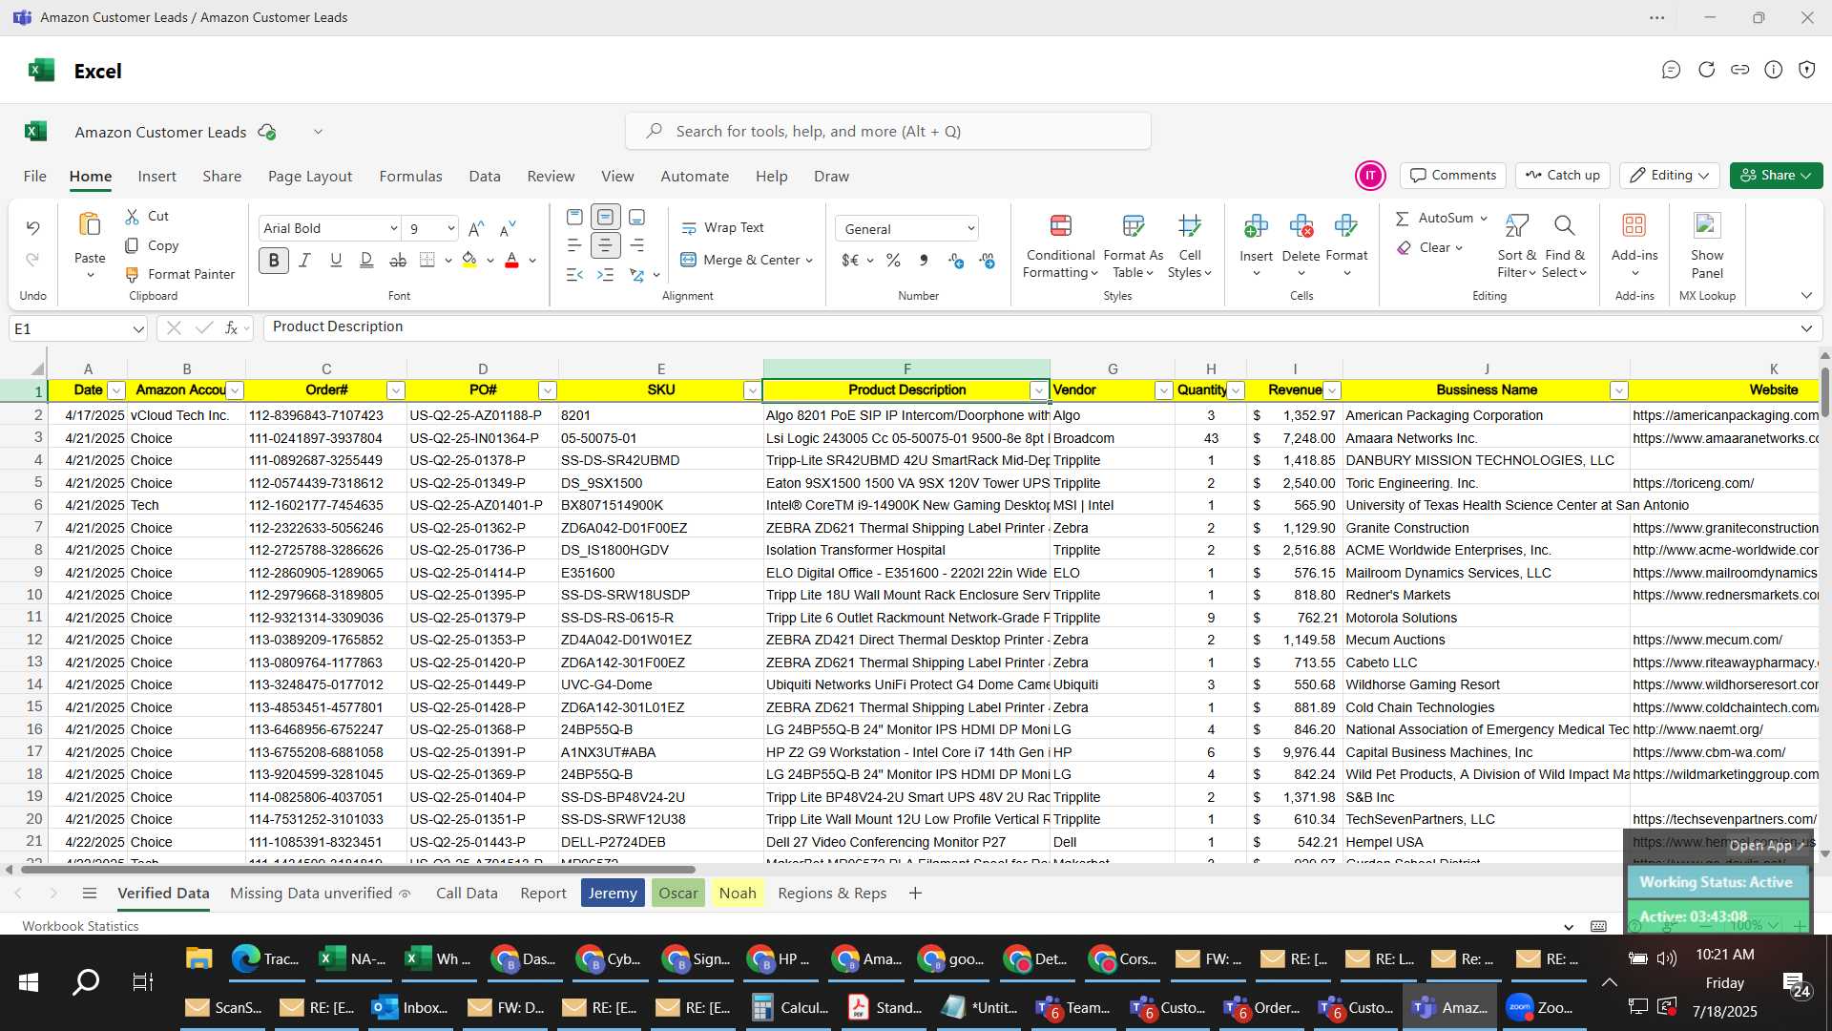
Task: Switch to Call Data sheet tab
Action: click(467, 894)
